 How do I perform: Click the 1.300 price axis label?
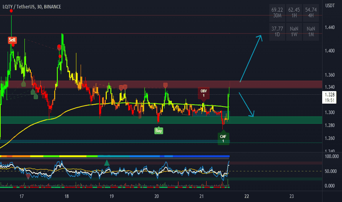pos(330,112)
